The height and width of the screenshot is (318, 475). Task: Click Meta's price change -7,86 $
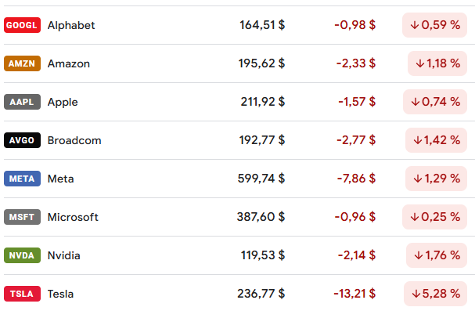357,179
